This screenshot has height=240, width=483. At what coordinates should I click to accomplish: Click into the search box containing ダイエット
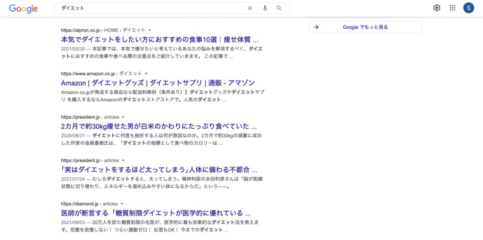click(151, 8)
